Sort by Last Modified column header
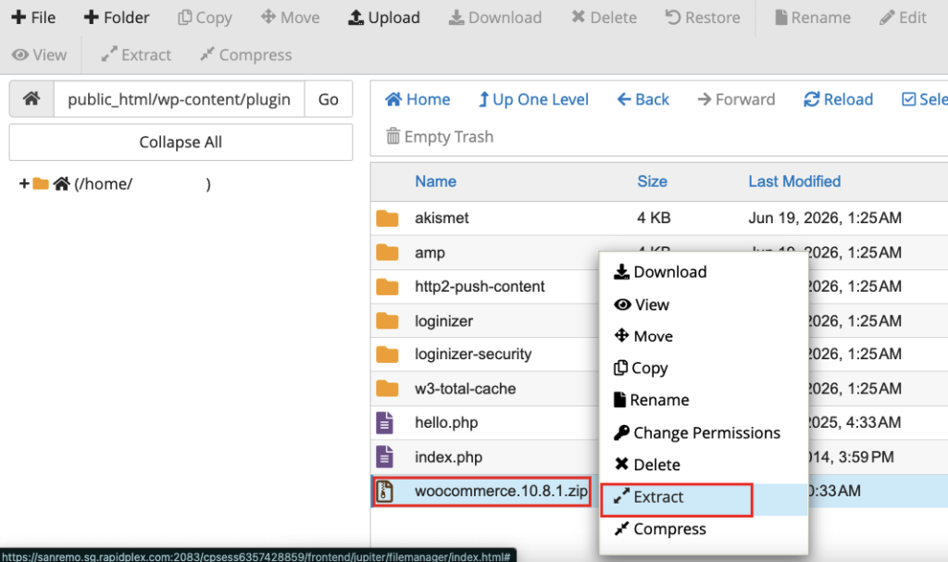The image size is (948, 562). point(794,181)
